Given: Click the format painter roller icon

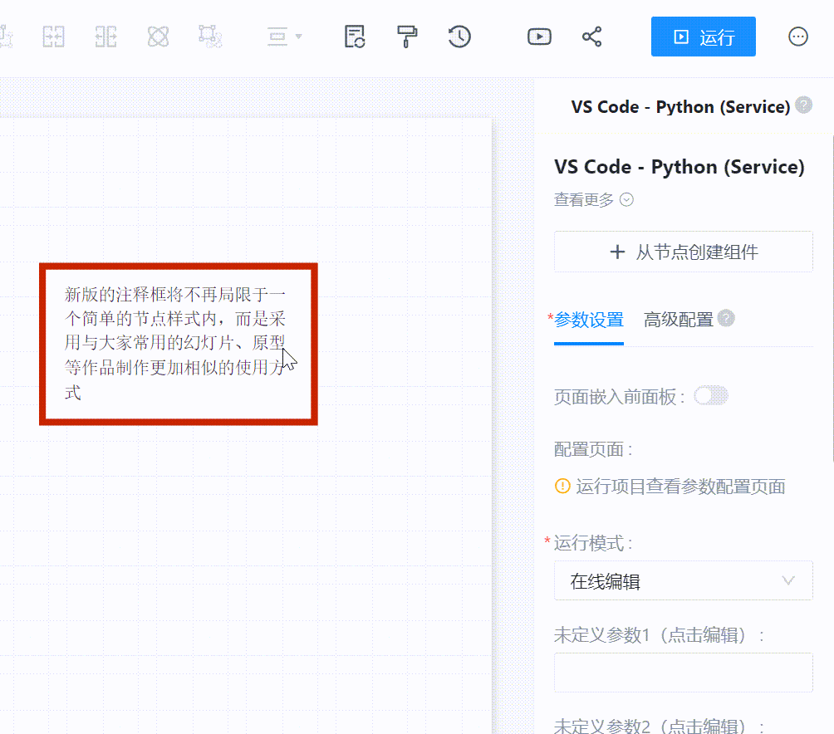Looking at the screenshot, I should point(407,37).
